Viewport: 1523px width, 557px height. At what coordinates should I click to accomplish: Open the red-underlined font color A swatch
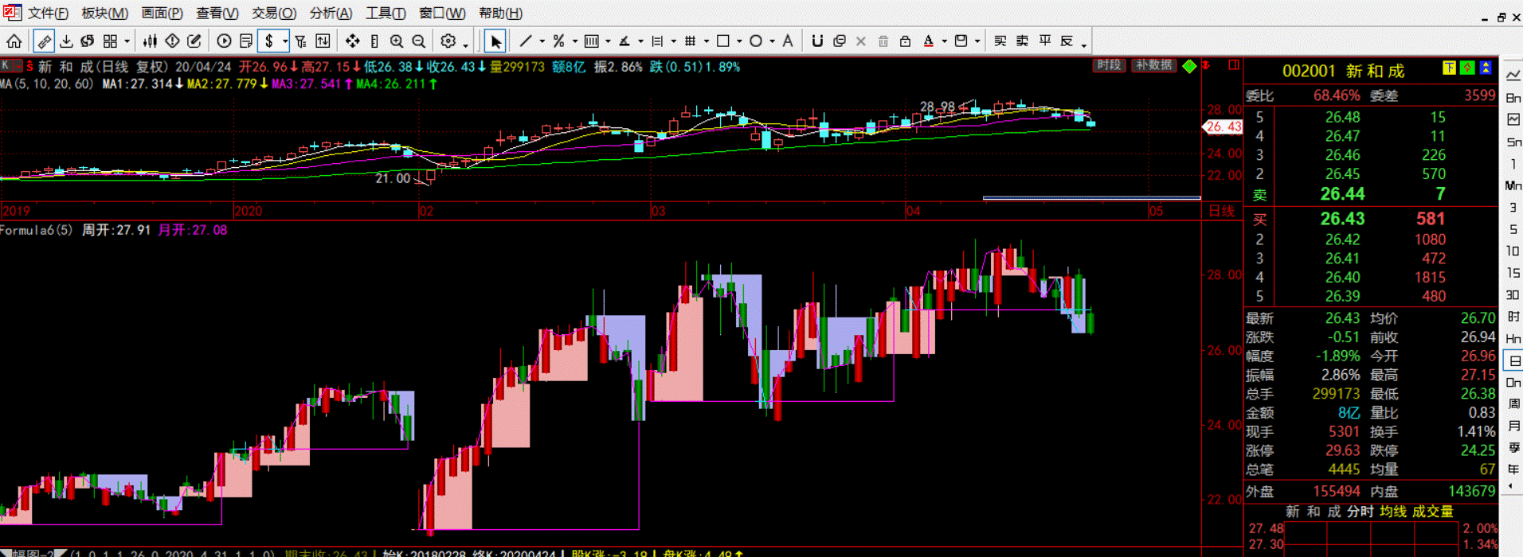(x=928, y=41)
